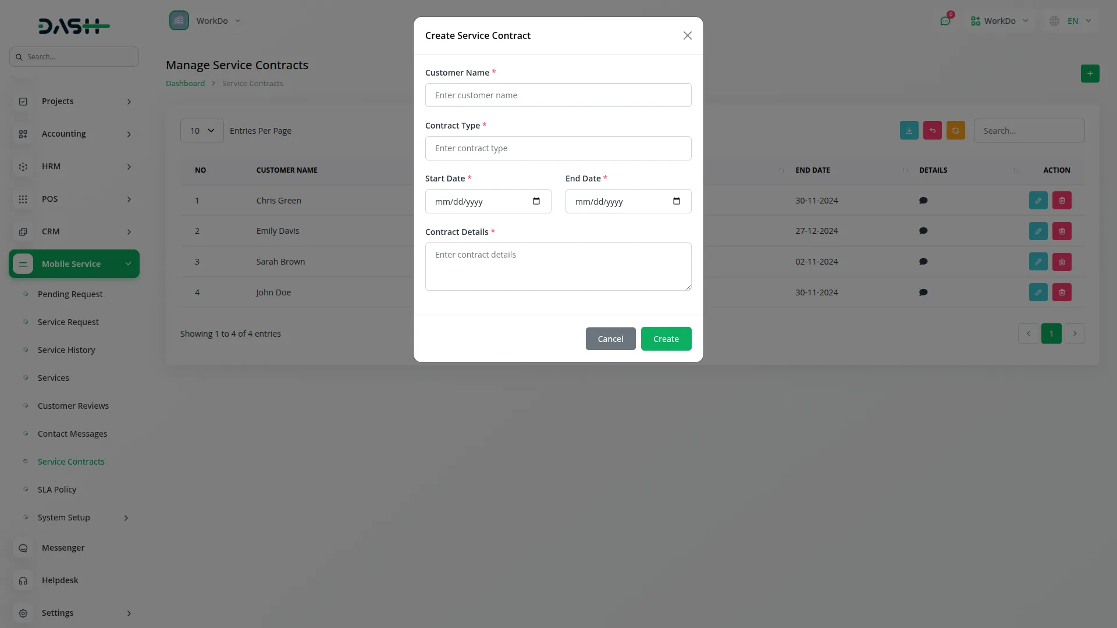Click the orange refresh icon
Image resolution: width=1117 pixels, height=628 pixels.
click(955, 131)
